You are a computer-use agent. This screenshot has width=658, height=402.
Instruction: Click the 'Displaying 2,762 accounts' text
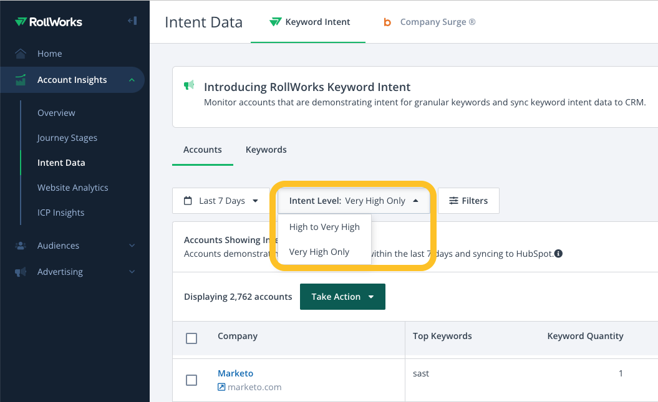[x=238, y=297]
